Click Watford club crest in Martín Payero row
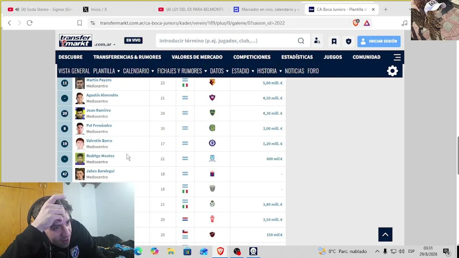Image resolution: width=459 pixels, height=258 pixels. point(212,82)
